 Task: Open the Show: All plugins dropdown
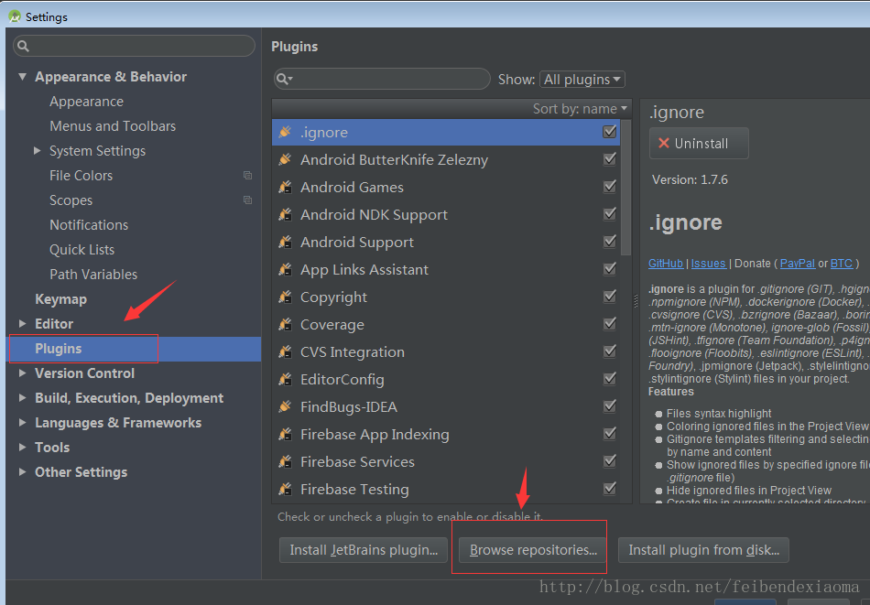pyautogui.click(x=582, y=80)
